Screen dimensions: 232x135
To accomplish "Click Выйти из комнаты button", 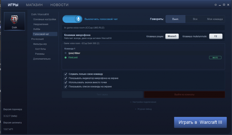I will tap(184, 95).
